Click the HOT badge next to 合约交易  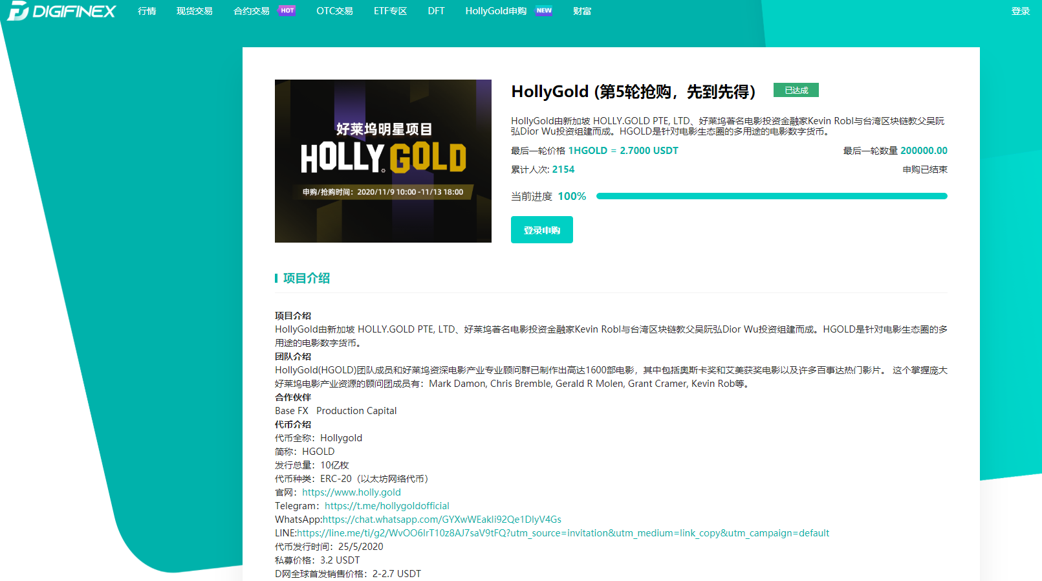[x=287, y=10]
